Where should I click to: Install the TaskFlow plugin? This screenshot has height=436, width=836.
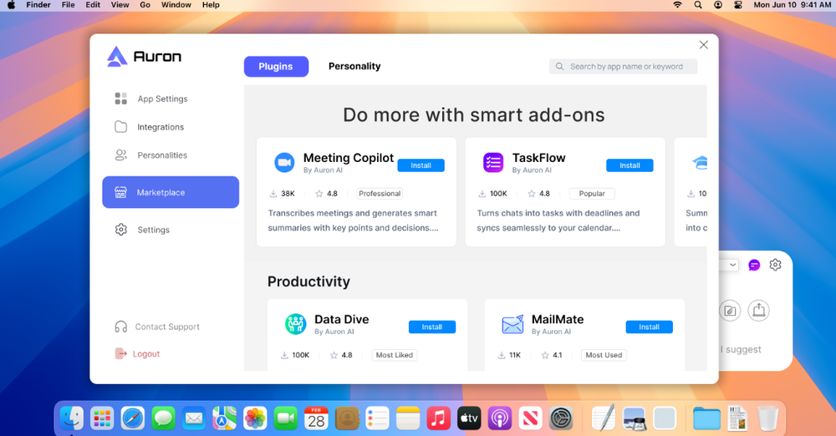[630, 165]
